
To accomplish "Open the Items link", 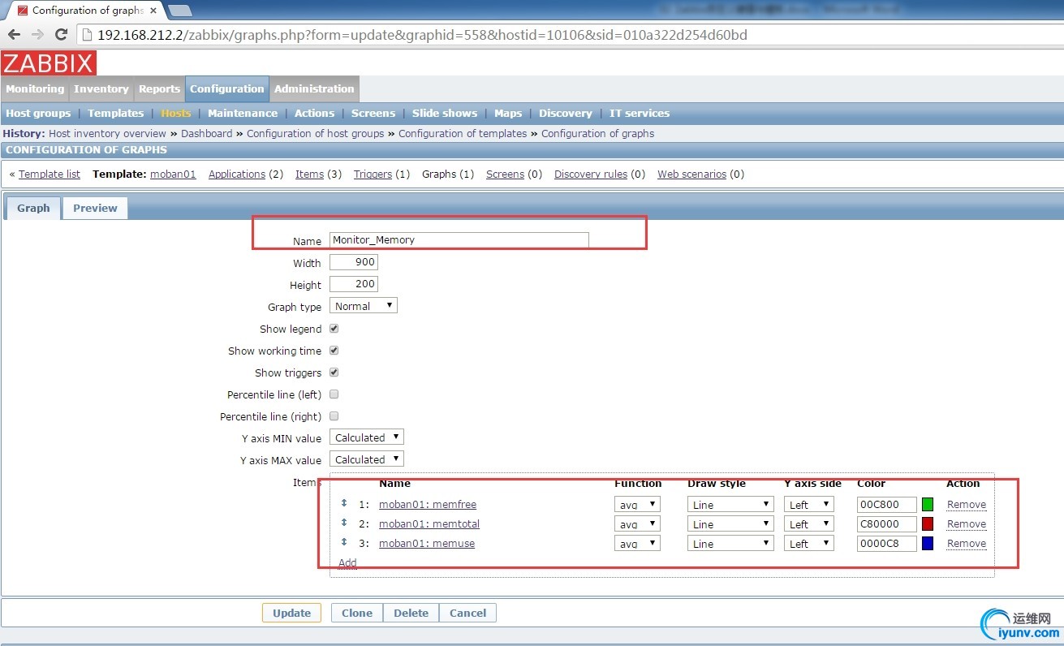I will pos(309,174).
